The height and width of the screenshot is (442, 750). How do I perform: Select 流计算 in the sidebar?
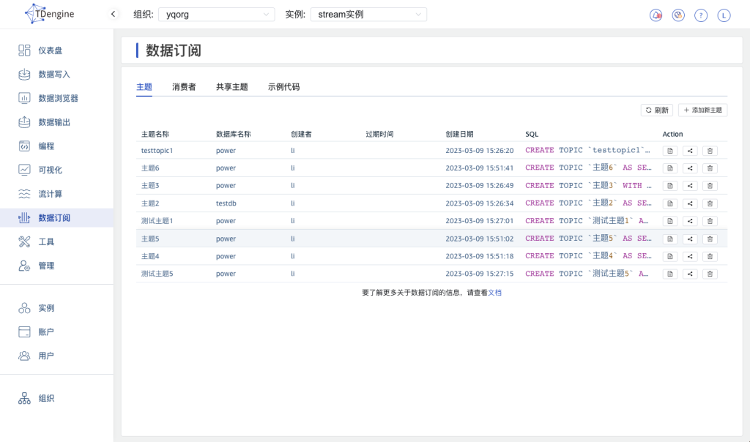pos(50,193)
